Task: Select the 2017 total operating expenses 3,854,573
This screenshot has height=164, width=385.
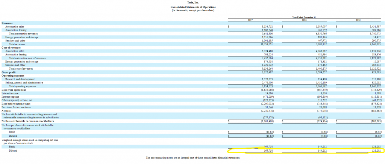Action: coord(267,86)
